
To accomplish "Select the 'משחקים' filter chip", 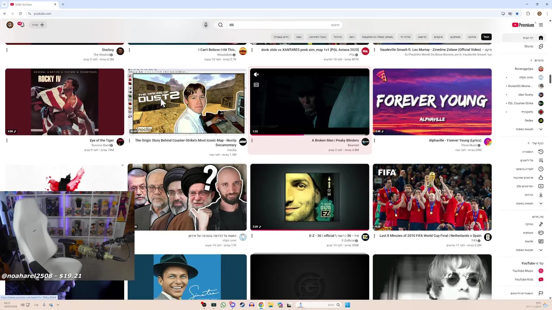I will click(x=455, y=37).
